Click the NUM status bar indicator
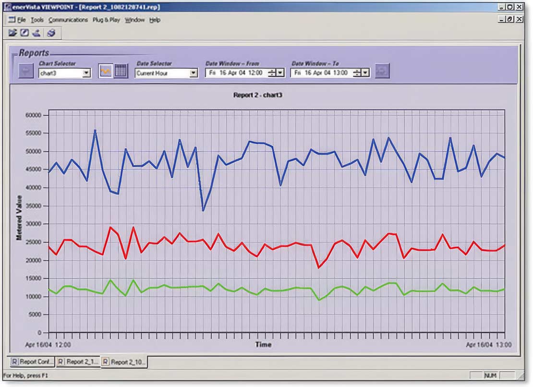This screenshot has height=387, width=533. point(490,375)
